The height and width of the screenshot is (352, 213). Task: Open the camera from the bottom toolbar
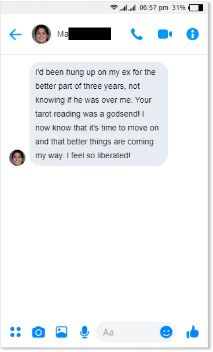(x=39, y=332)
